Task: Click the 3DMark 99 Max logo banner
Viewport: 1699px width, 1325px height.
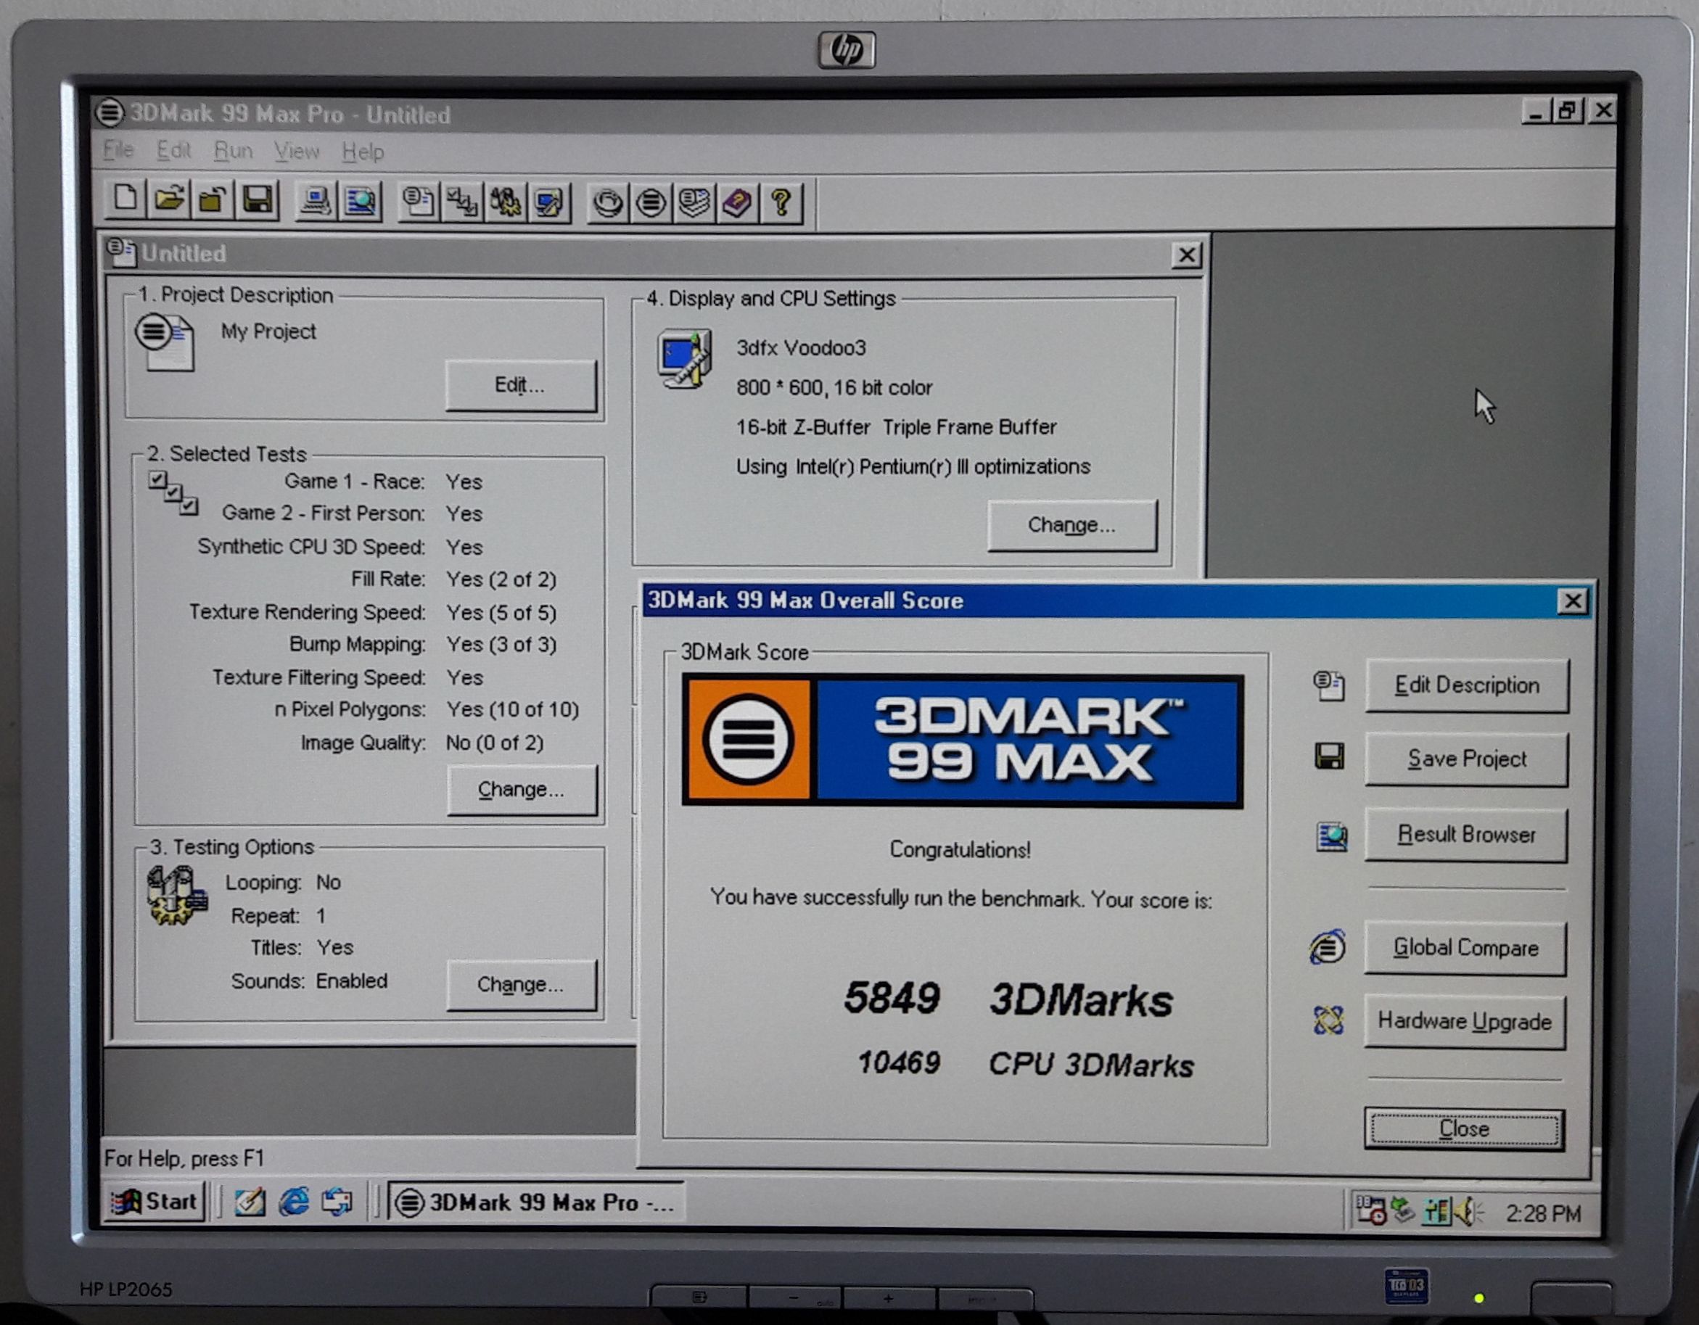Action: click(962, 740)
